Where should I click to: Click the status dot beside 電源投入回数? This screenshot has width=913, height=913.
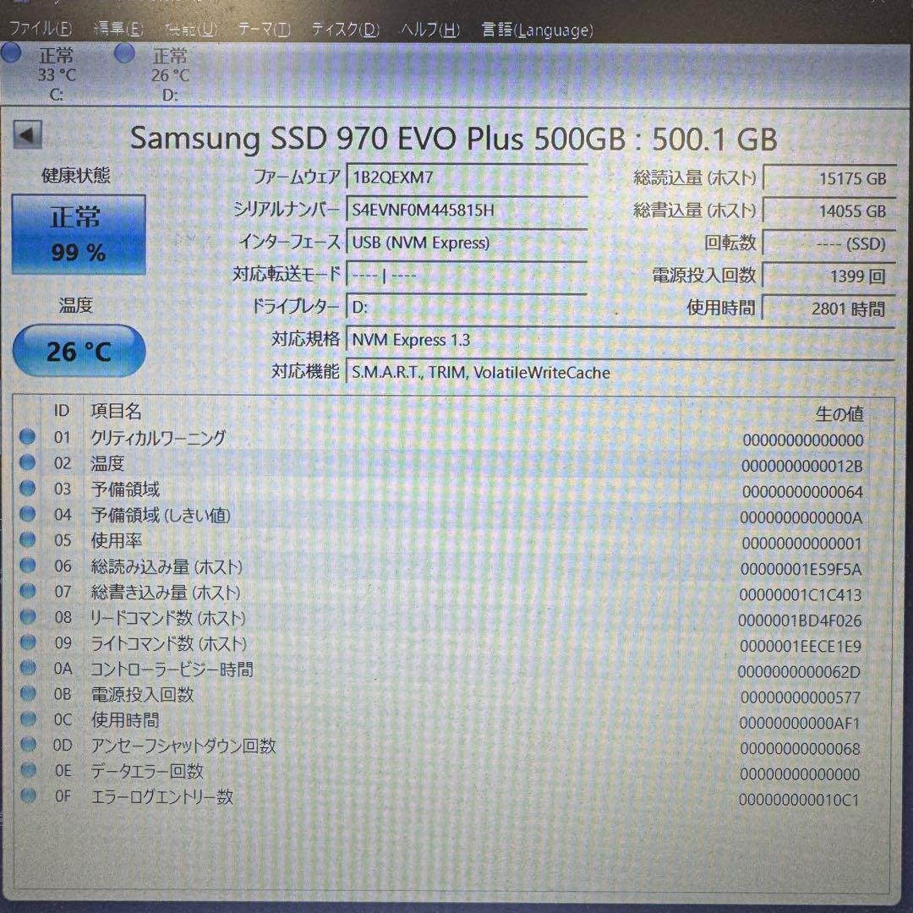(x=28, y=694)
